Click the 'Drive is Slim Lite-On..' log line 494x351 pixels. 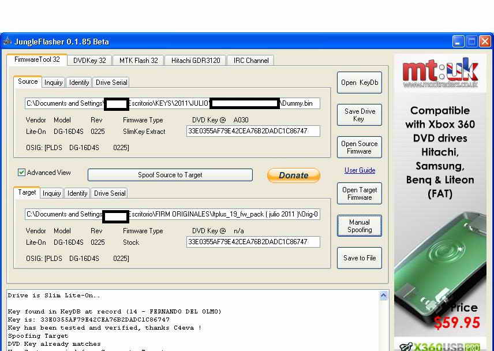point(54,296)
